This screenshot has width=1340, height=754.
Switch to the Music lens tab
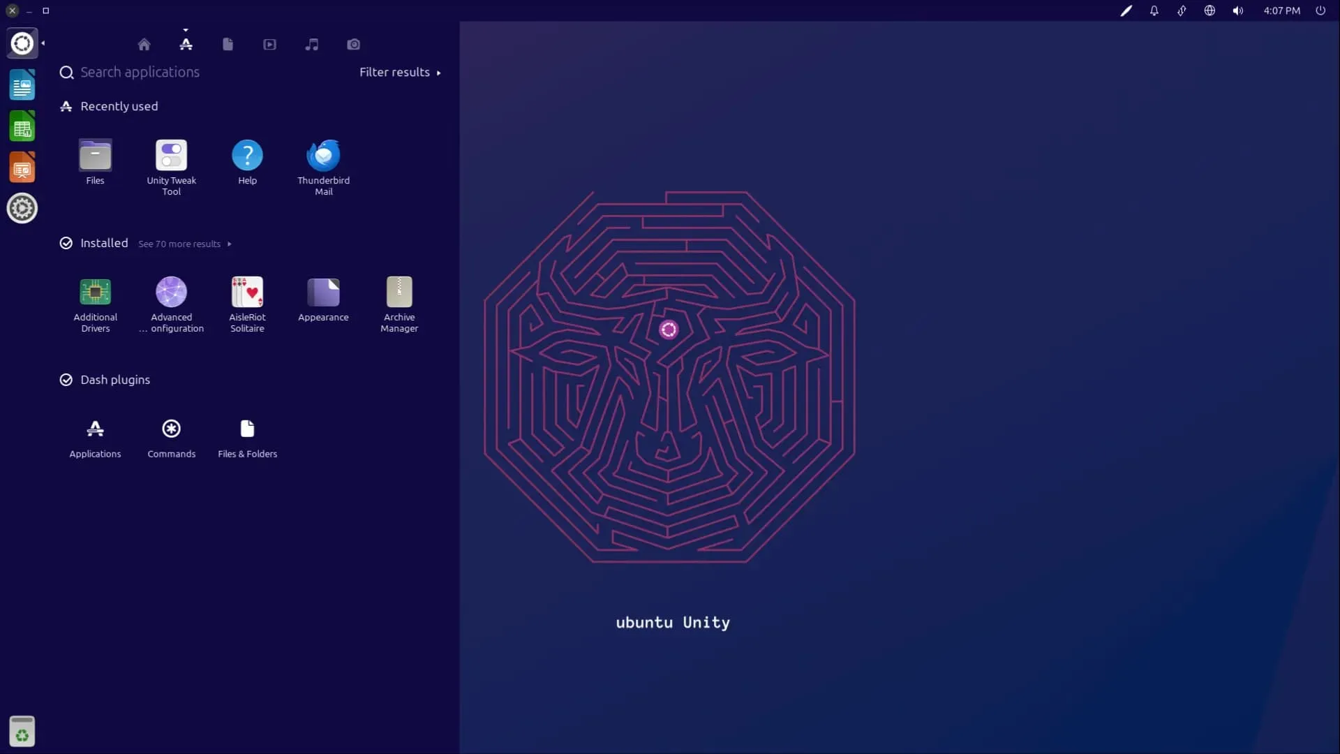pos(312,45)
